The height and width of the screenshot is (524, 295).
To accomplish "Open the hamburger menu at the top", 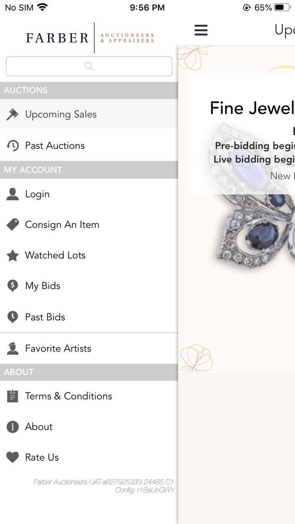I will 201,30.
